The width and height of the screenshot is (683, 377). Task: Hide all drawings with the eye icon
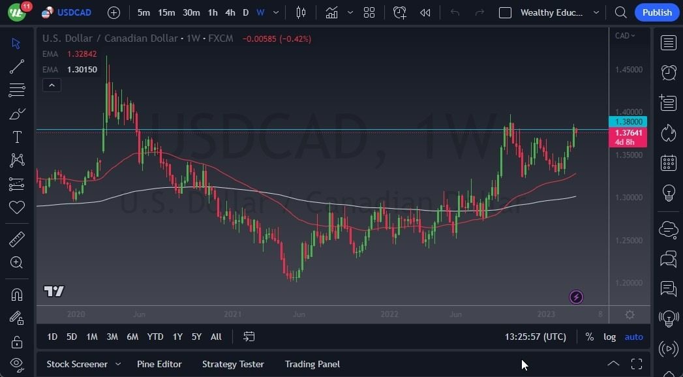tap(17, 364)
